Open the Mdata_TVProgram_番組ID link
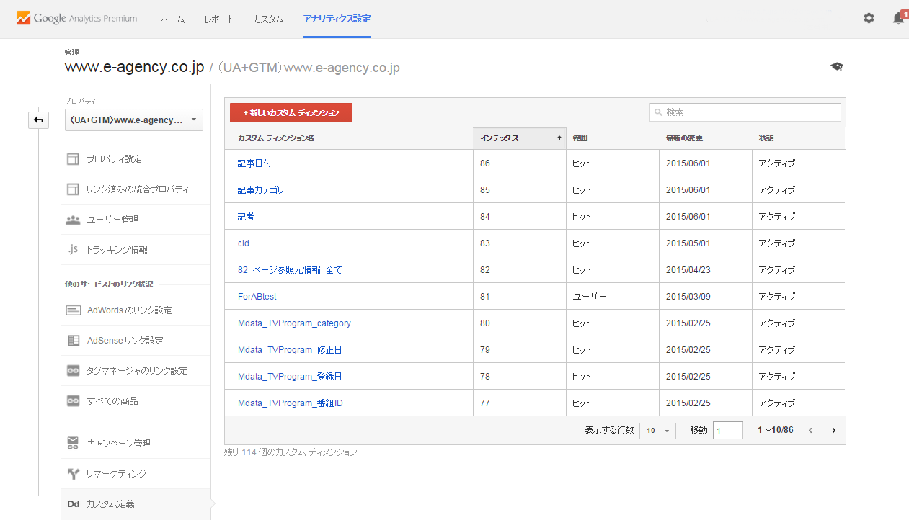 [291, 403]
